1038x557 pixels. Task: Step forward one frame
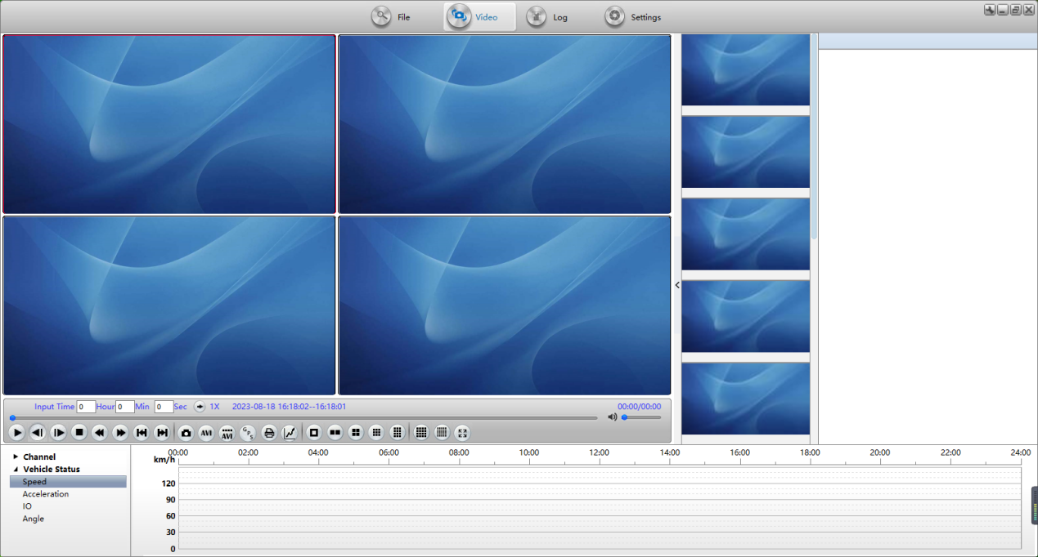point(58,433)
